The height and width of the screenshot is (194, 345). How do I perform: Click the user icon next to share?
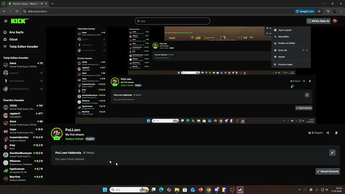(x=336, y=133)
